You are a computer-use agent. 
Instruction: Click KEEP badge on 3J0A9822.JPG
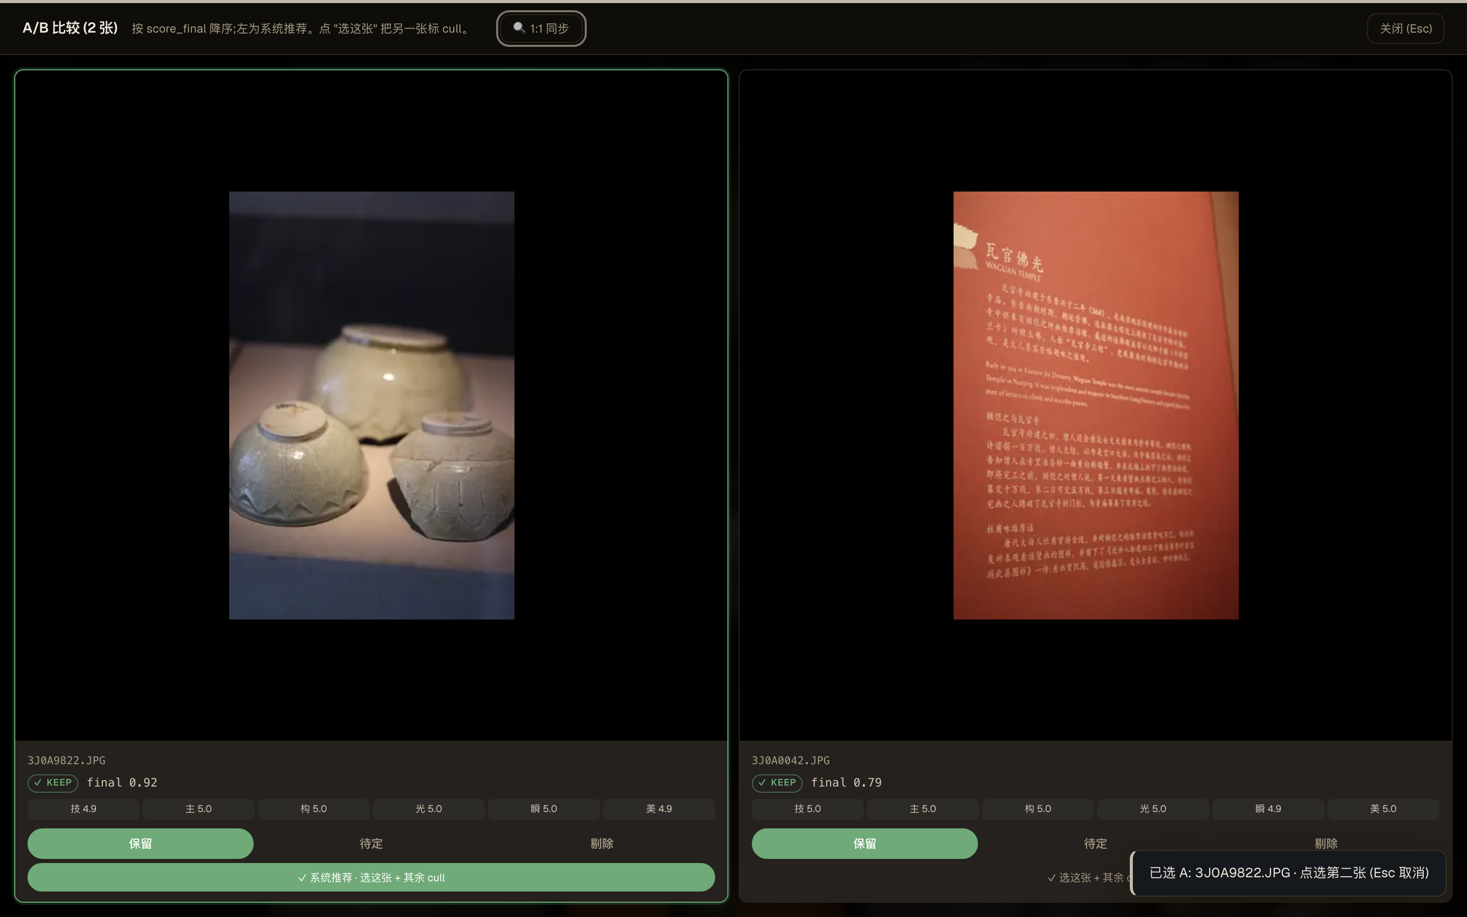pyautogui.click(x=53, y=783)
